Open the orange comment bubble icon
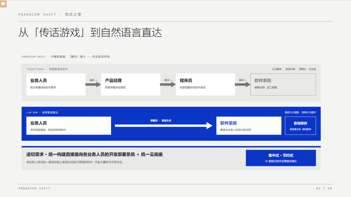351x197 pixels. click(4, 4)
